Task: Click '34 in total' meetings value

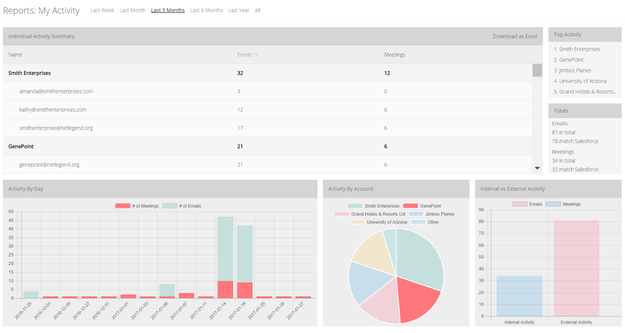Action: coord(563,161)
